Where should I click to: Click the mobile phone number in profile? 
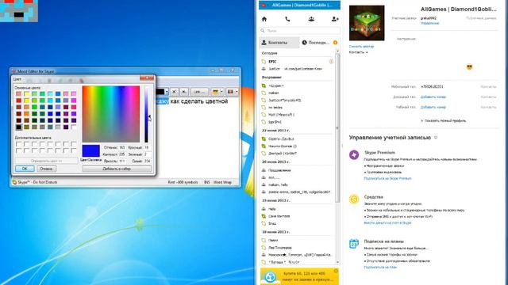pyautogui.click(x=432, y=86)
